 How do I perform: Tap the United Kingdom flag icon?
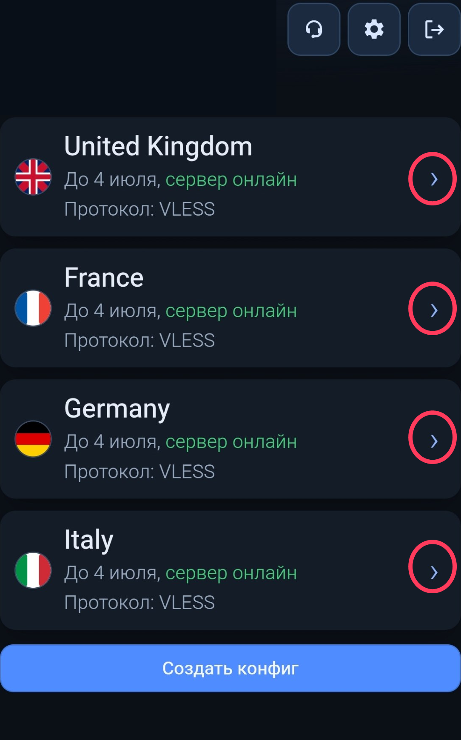pos(33,177)
